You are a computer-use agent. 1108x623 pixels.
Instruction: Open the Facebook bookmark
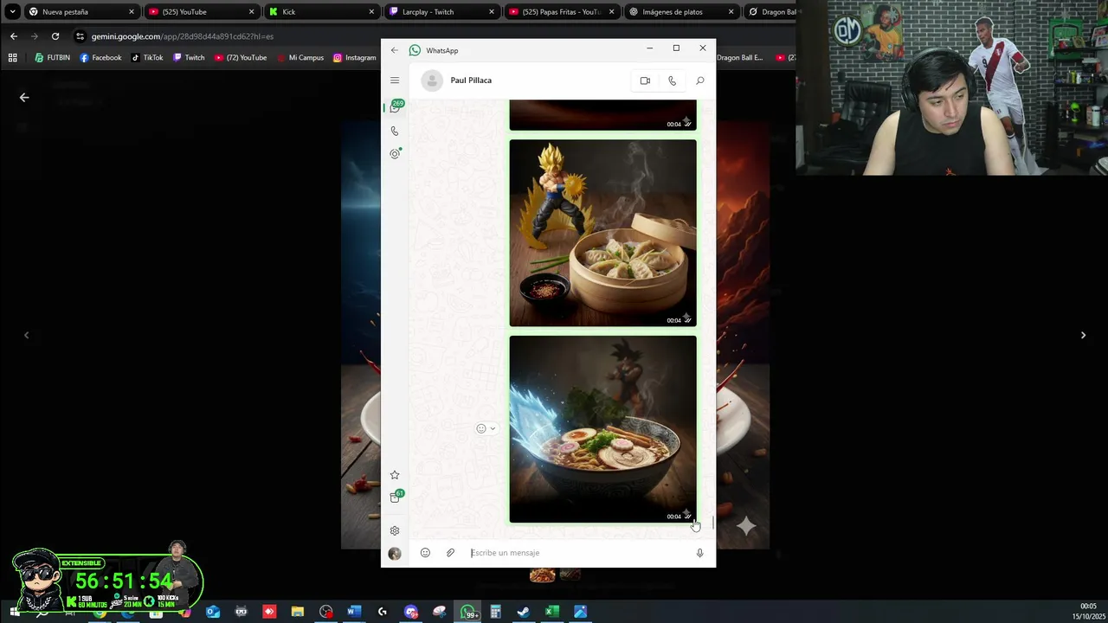click(100, 58)
